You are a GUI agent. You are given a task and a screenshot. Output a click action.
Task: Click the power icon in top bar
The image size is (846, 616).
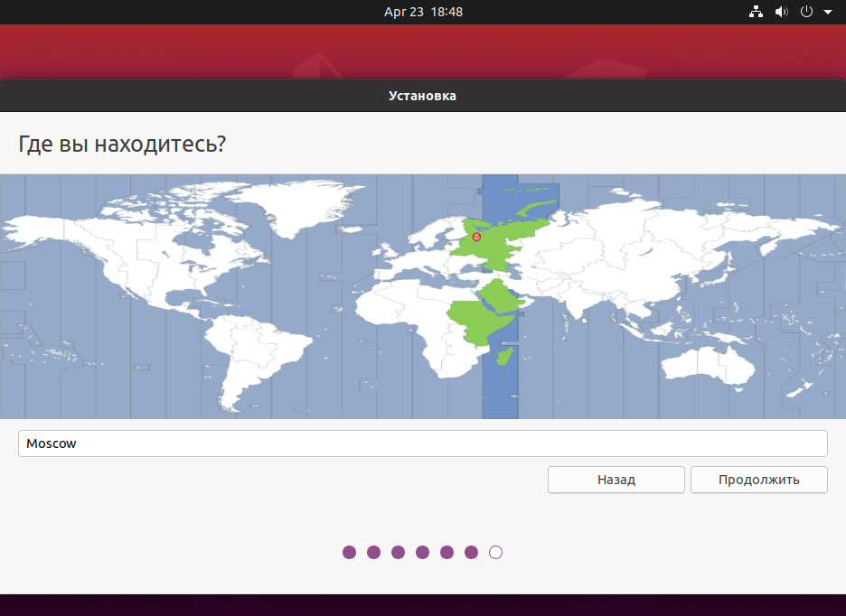806,12
